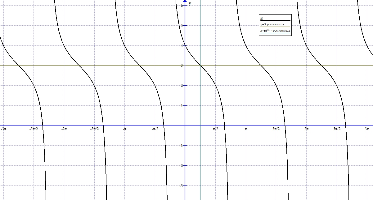Click the 3π tick label at right

367,129
